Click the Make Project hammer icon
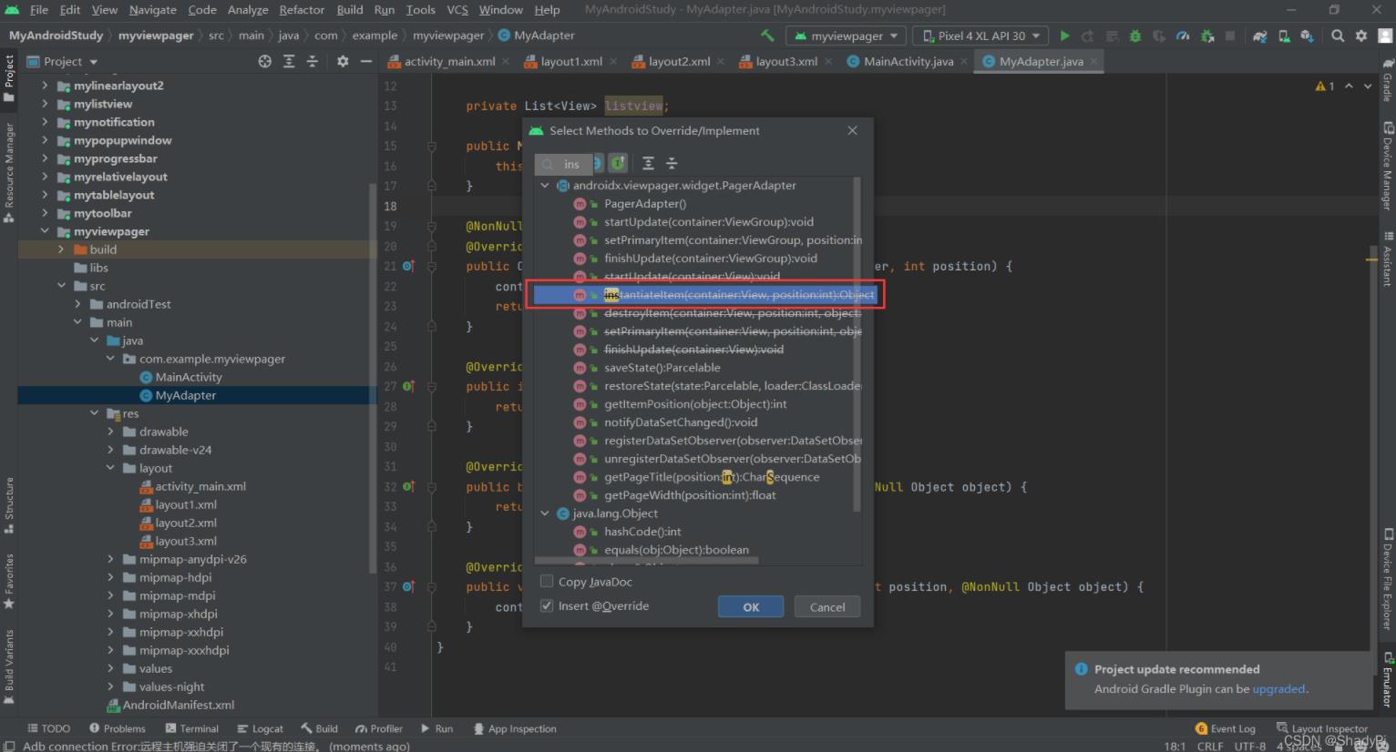The height and width of the screenshot is (752, 1396). point(767,36)
